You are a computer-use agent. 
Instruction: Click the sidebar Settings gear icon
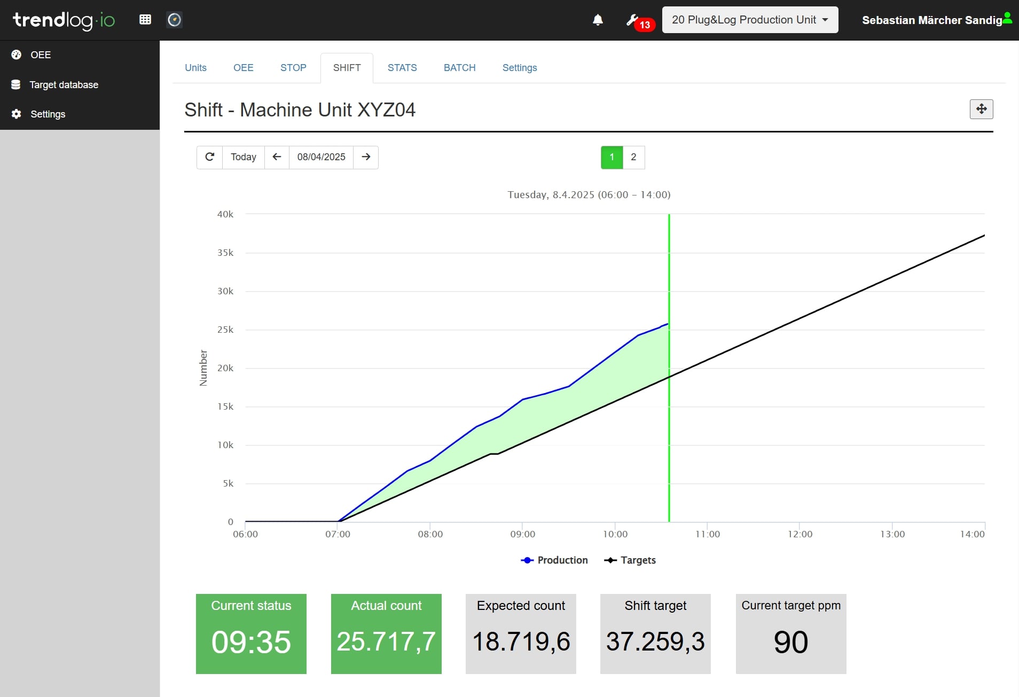tap(17, 114)
